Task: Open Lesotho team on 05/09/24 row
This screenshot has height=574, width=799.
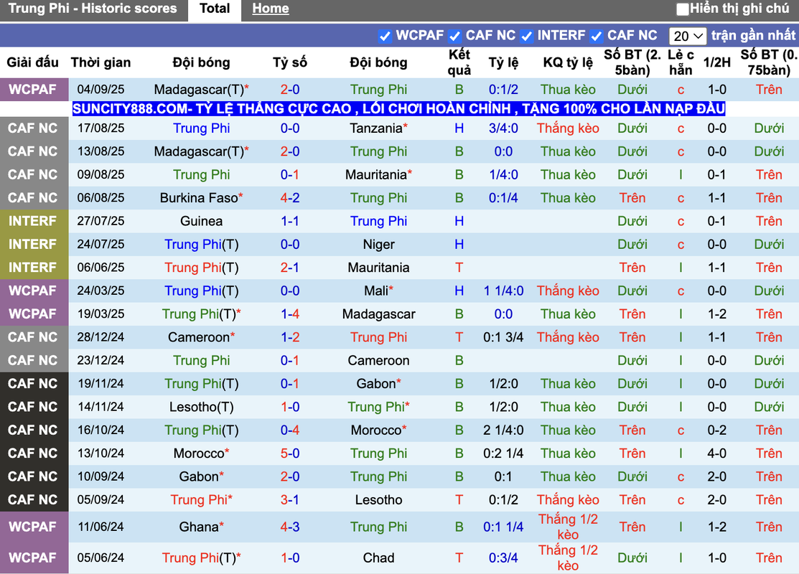Action: click(x=378, y=500)
